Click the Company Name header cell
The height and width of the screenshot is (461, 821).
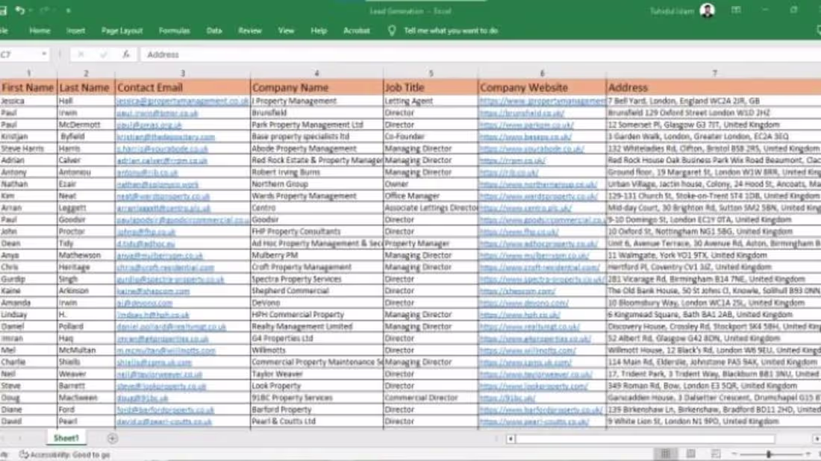pyautogui.click(x=316, y=87)
